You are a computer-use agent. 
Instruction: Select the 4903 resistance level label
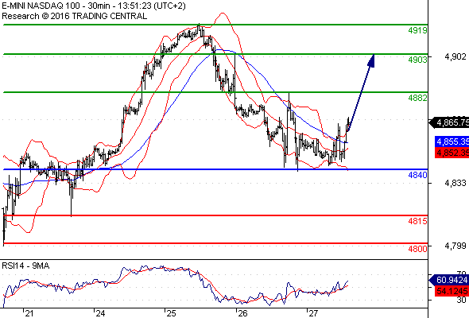[x=417, y=60]
